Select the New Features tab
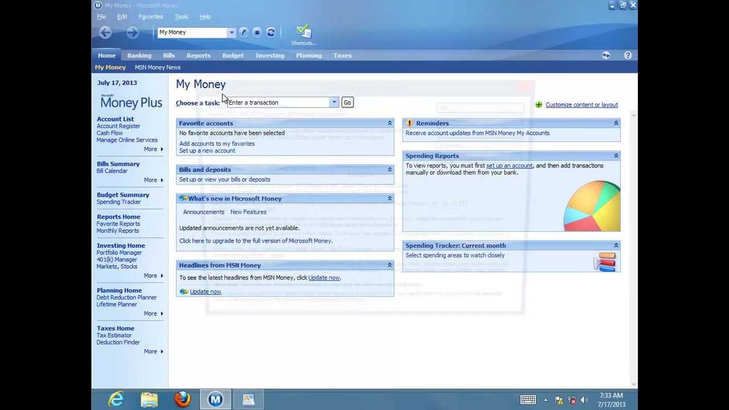 tap(248, 212)
